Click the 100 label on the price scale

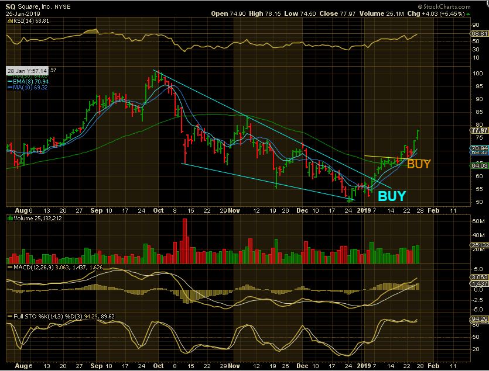477,74
